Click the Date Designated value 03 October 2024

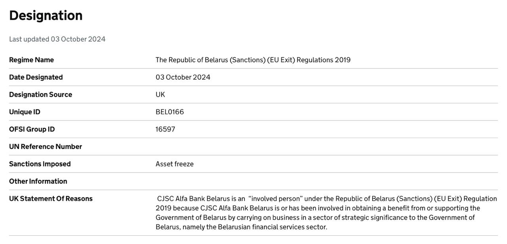[x=183, y=77]
